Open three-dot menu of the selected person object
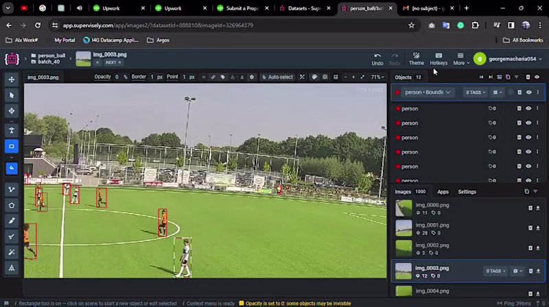 pyautogui.click(x=538, y=93)
